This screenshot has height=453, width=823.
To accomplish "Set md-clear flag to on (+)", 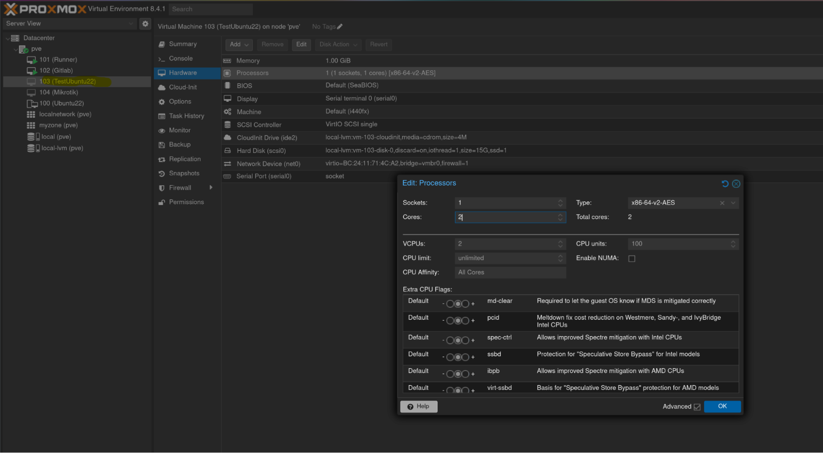I will (465, 304).
